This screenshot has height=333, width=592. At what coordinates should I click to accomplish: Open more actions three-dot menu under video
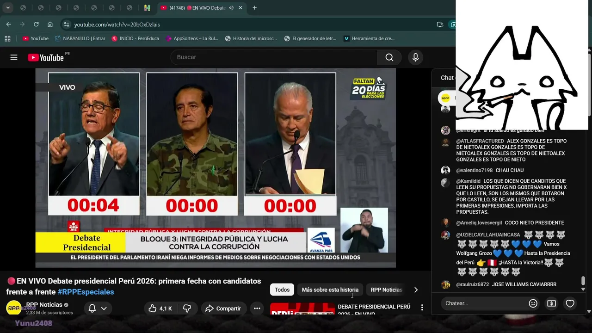(257, 308)
